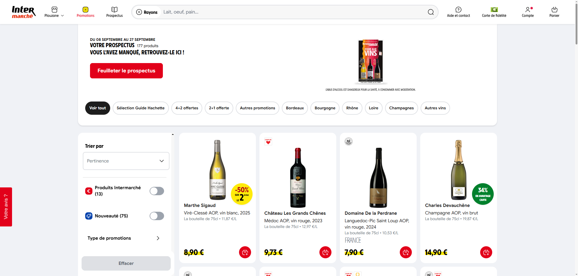The width and height of the screenshot is (578, 276).
Task: Open the Pertinence sort dropdown
Action: [x=126, y=161]
